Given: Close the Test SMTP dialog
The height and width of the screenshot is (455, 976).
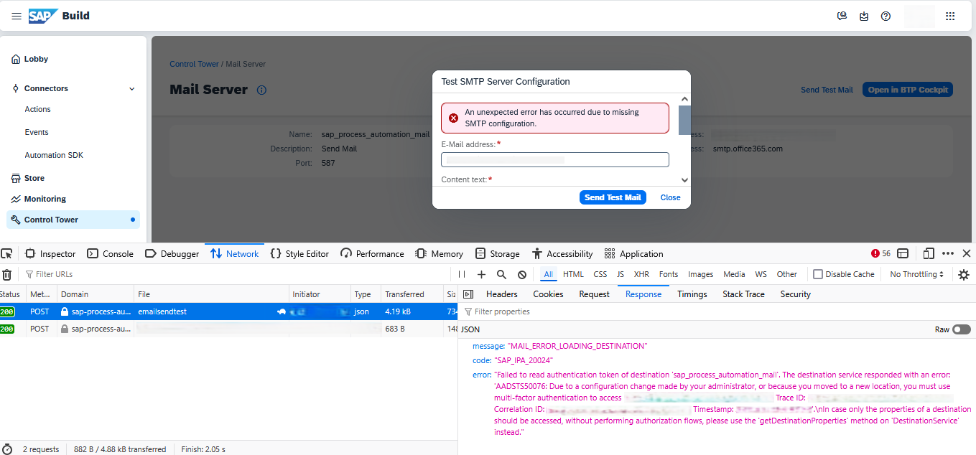Looking at the screenshot, I should 671,197.
